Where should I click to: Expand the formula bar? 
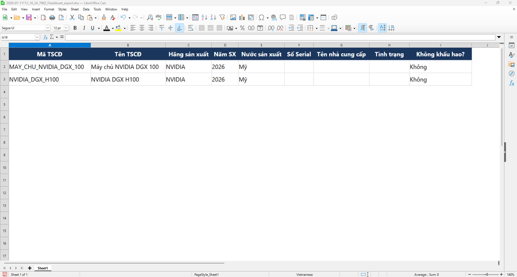pyautogui.click(x=499, y=37)
